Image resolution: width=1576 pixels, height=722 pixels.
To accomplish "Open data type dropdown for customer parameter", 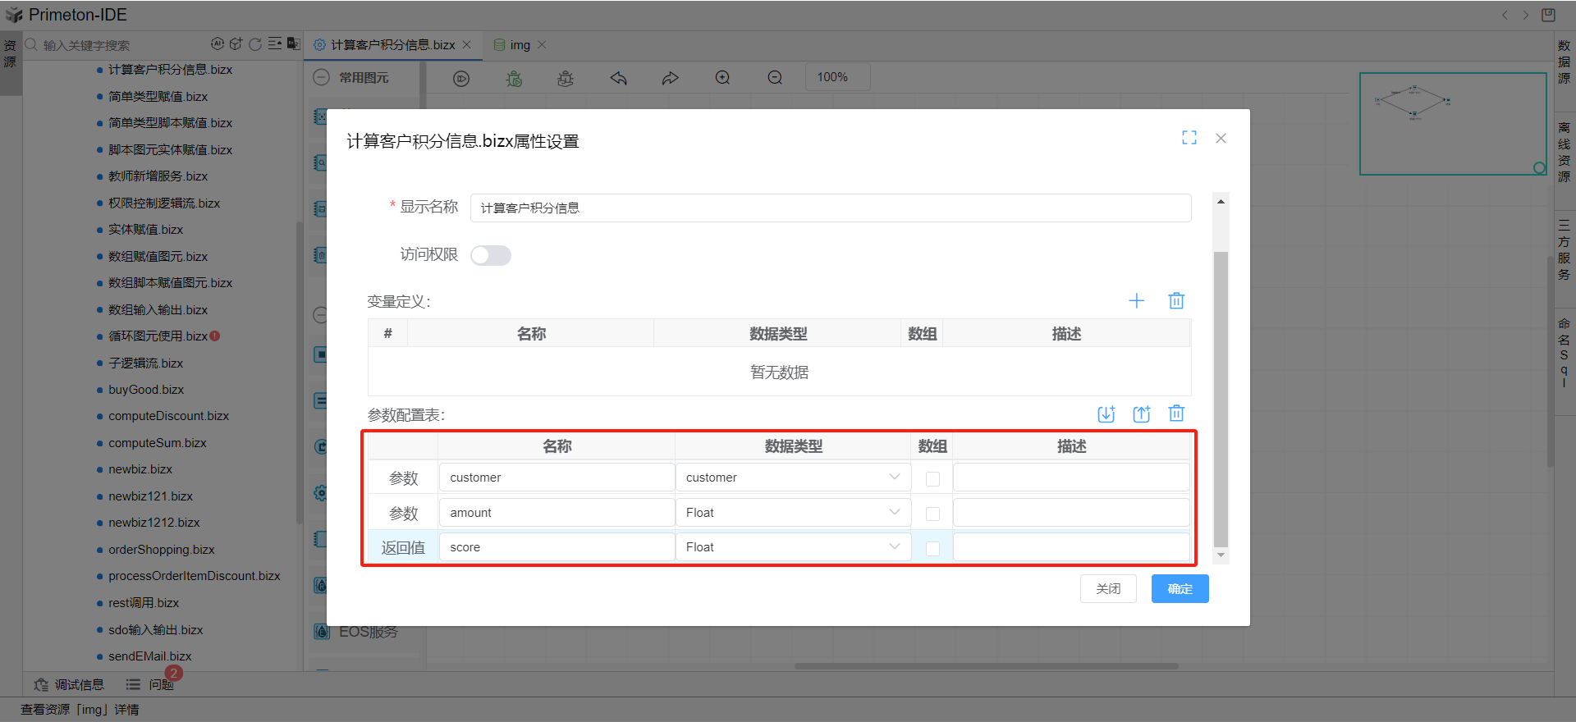I will [793, 478].
